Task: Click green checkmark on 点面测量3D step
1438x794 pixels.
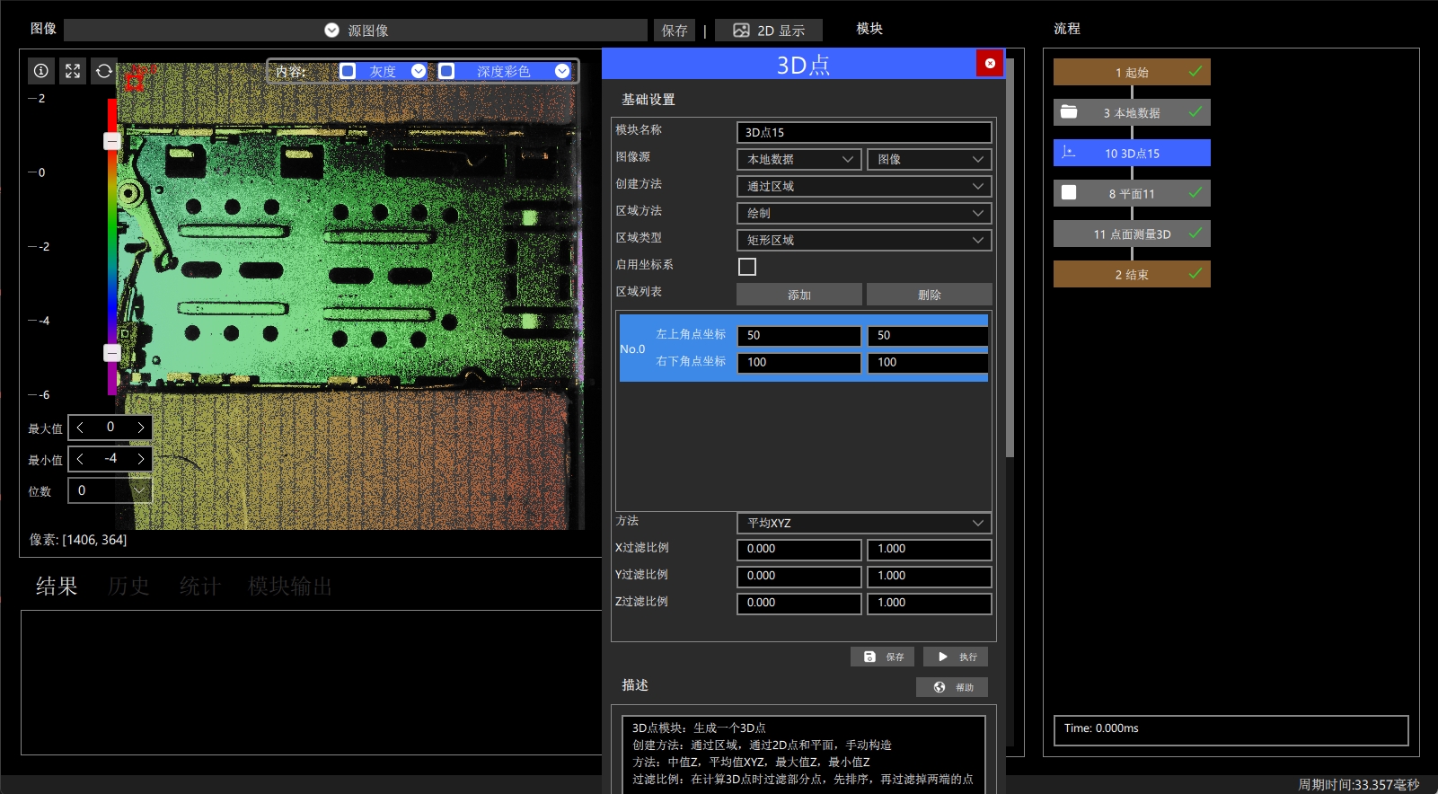Action: click(x=1195, y=234)
